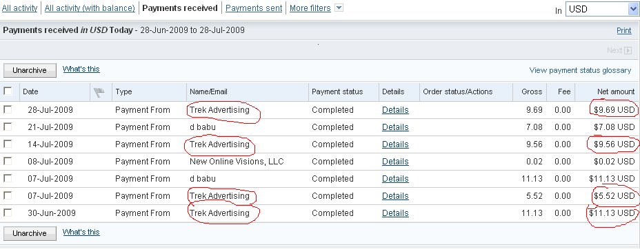Open Details for the $9.69 payment
This screenshot has width=640, height=249.
pos(395,110)
